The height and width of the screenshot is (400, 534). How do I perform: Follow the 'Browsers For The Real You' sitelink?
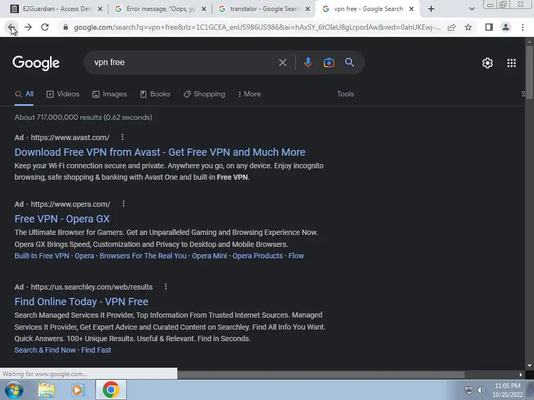pyautogui.click(x=143, y=256)
